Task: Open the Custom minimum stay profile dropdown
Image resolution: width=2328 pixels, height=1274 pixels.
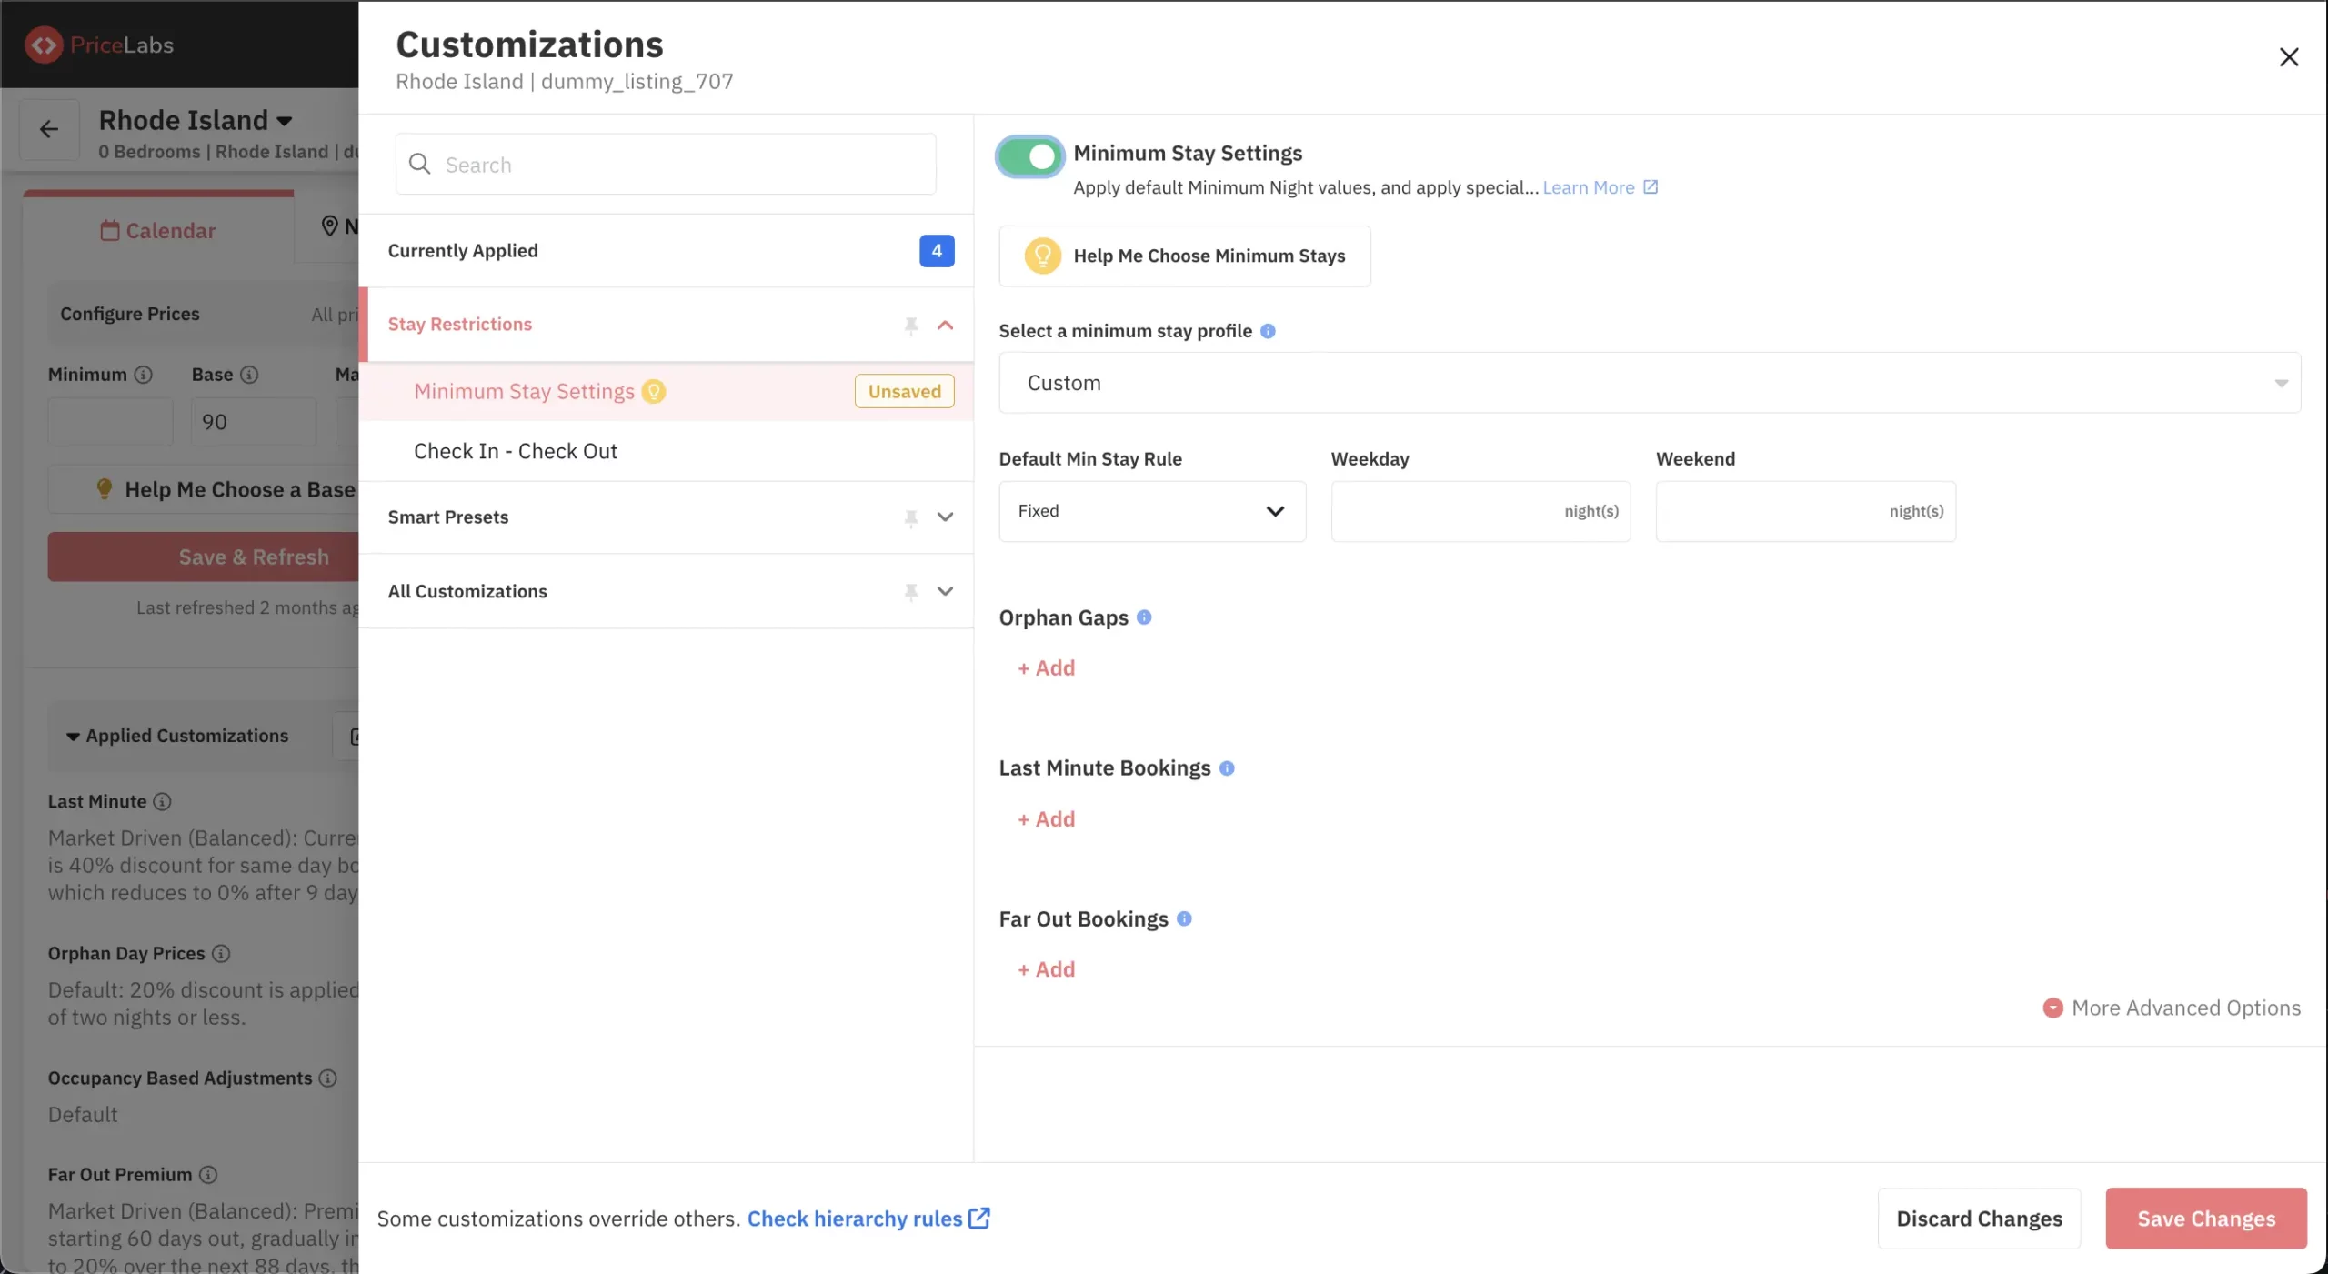Action: 1649,383
